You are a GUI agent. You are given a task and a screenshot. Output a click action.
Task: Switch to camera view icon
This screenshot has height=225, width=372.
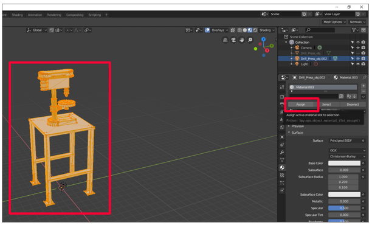233,40
